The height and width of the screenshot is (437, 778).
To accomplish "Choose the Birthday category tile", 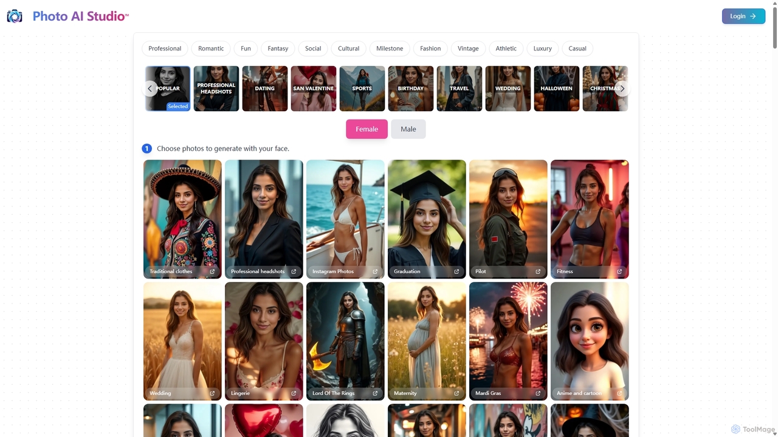I will pos(411,89).
